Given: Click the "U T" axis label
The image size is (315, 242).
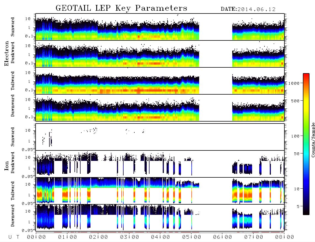Looking at the screenshot, I should [x=14, y=237].
